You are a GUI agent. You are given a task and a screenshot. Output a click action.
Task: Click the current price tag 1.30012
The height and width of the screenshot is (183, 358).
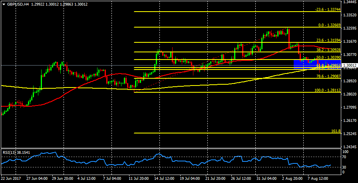350,65
